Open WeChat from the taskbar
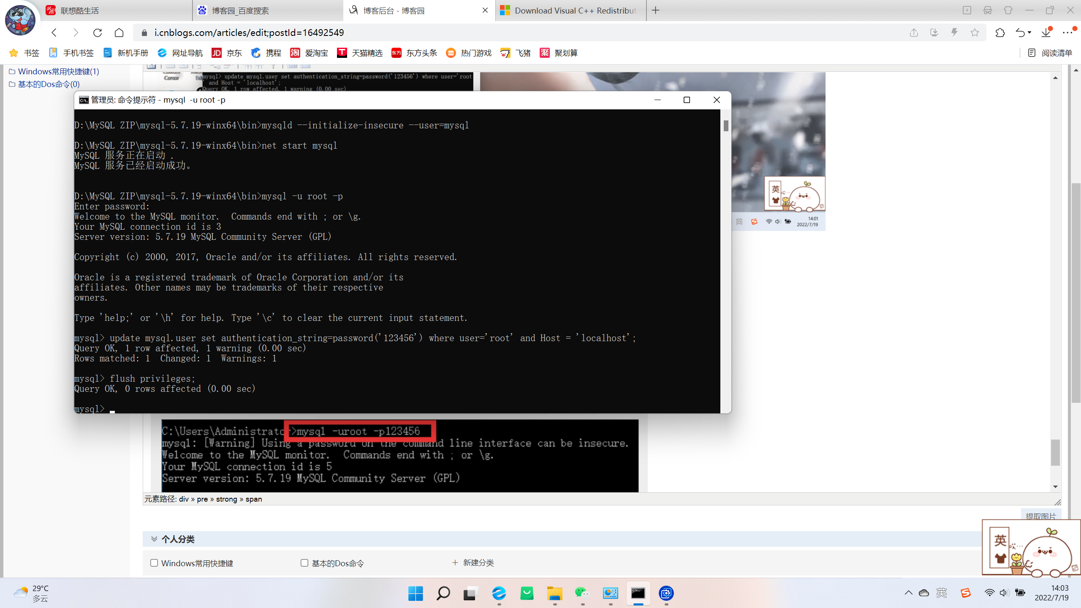 (582, 593)
